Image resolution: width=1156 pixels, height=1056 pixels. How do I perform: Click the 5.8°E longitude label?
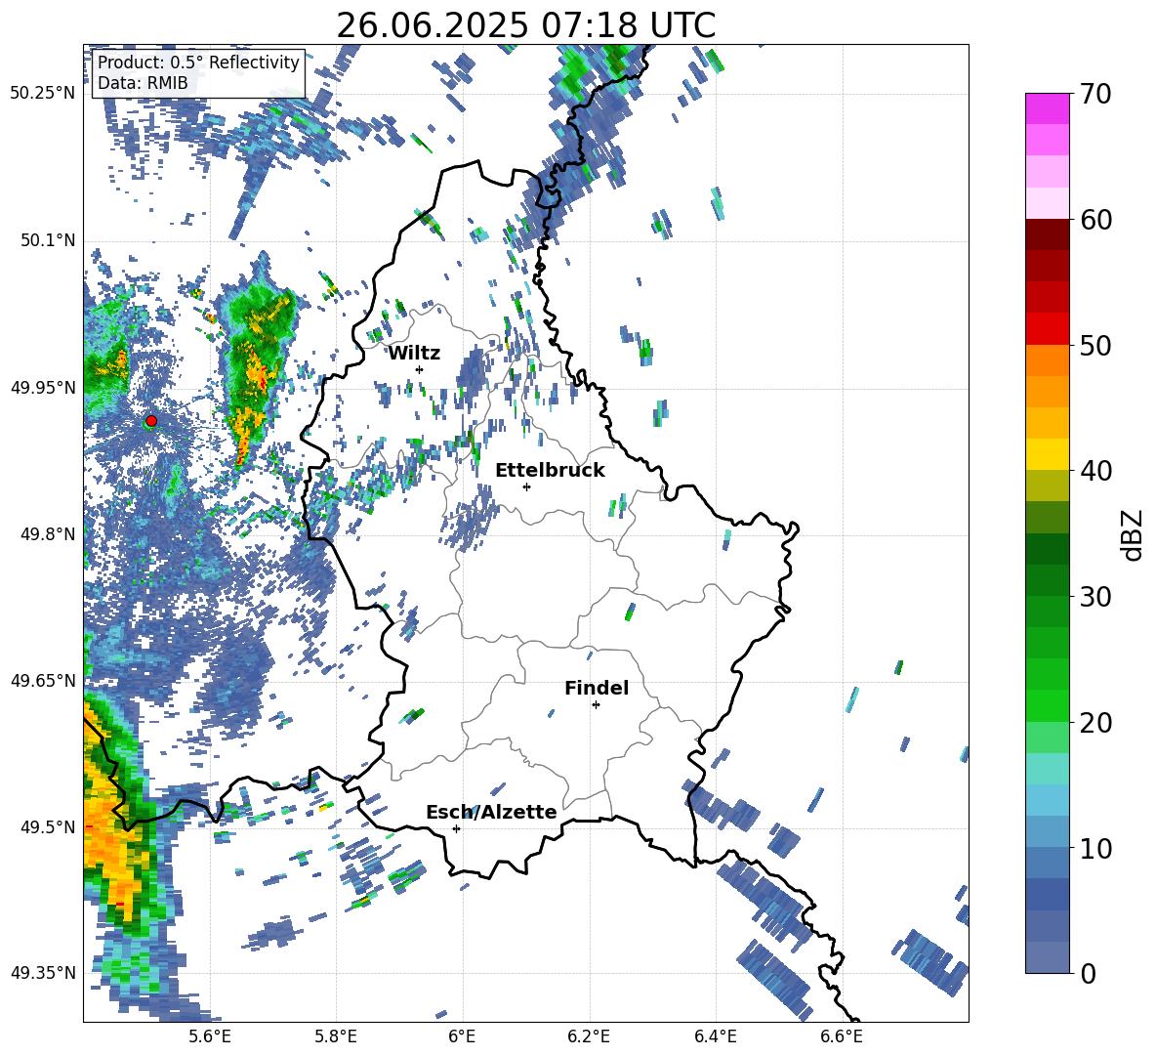coord(336,1036)
